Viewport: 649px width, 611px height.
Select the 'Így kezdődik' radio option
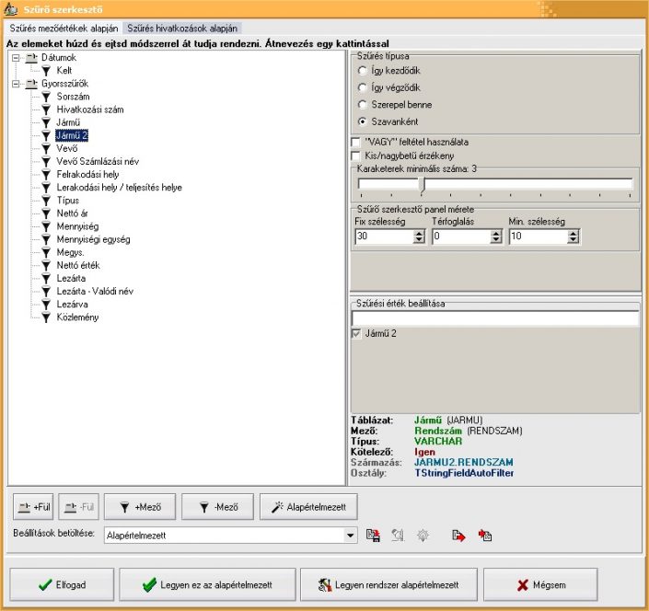(x=364, y=70)
